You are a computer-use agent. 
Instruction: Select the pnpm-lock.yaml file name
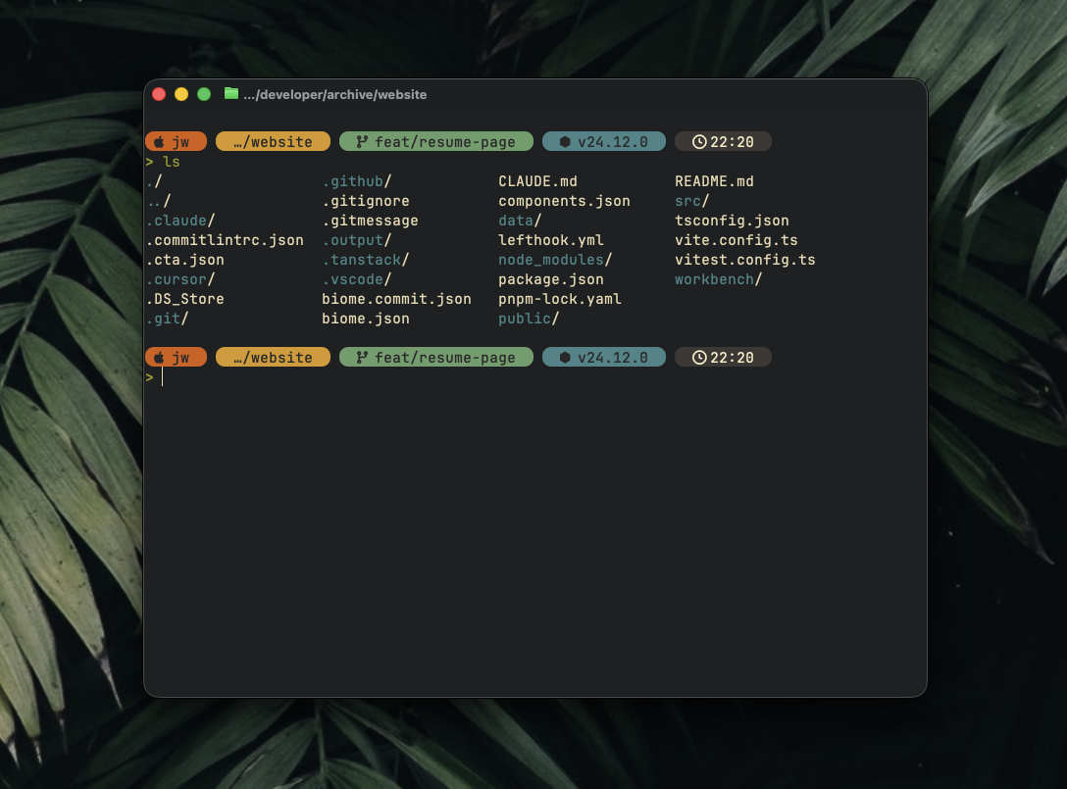559,299
